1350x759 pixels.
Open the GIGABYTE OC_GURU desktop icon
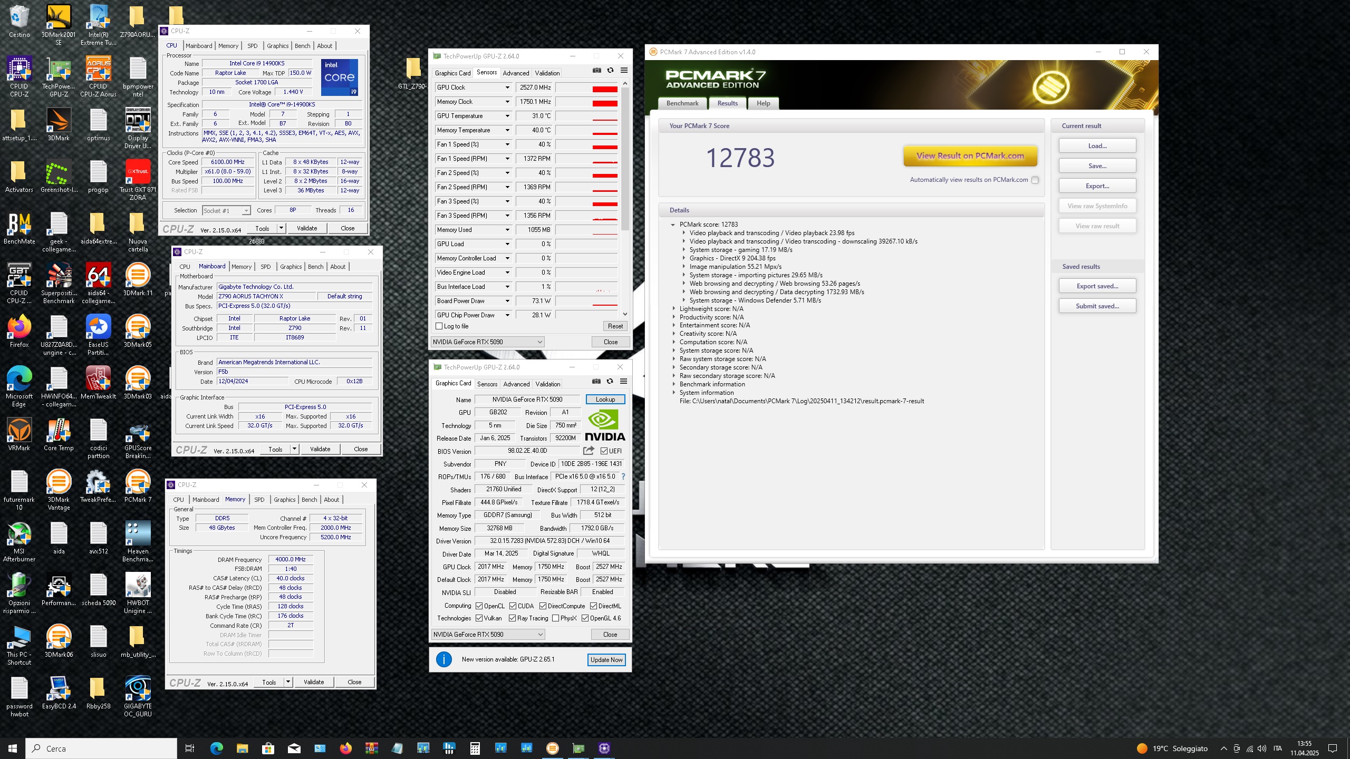[138, 696]
